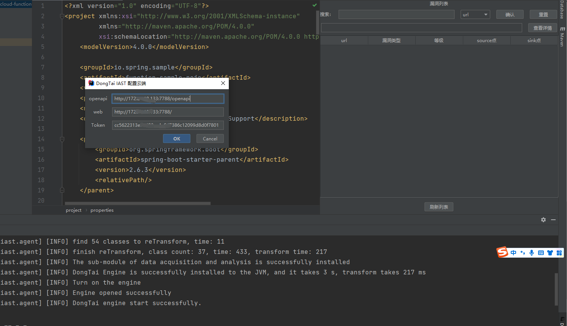Sort by source点 column header
Screen dimensions: 567x326
point(486,40)
